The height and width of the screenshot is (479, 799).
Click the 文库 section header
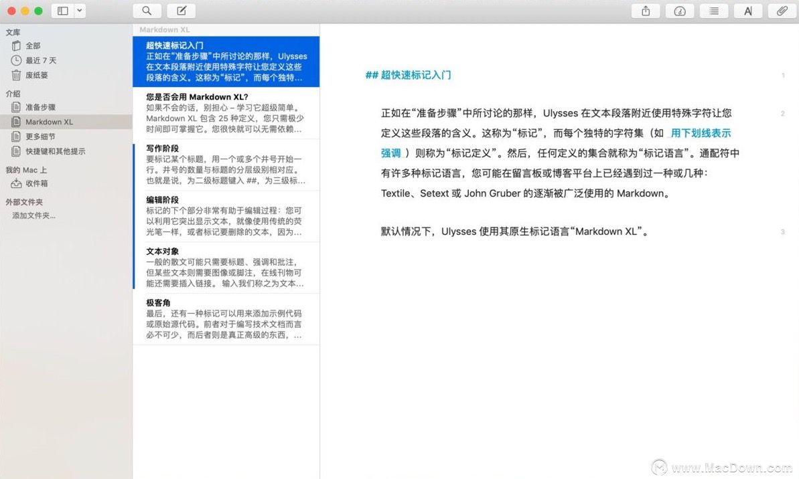[13, 32]
